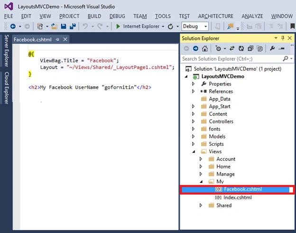The width and height of the screenshot is (296, 233).
Task: Toggle auto-hide pin on Solution Explorer
Action: (x=283, y=38)
